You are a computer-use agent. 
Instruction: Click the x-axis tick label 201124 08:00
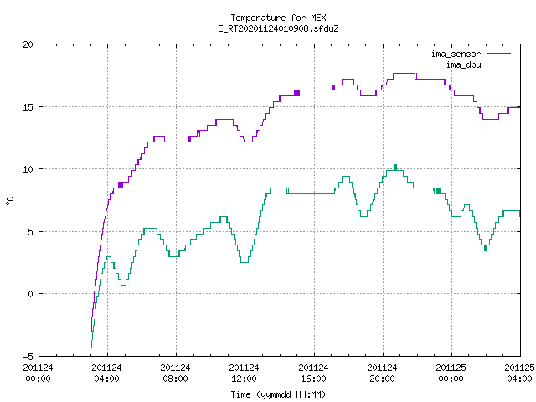[x=176, y=373]
